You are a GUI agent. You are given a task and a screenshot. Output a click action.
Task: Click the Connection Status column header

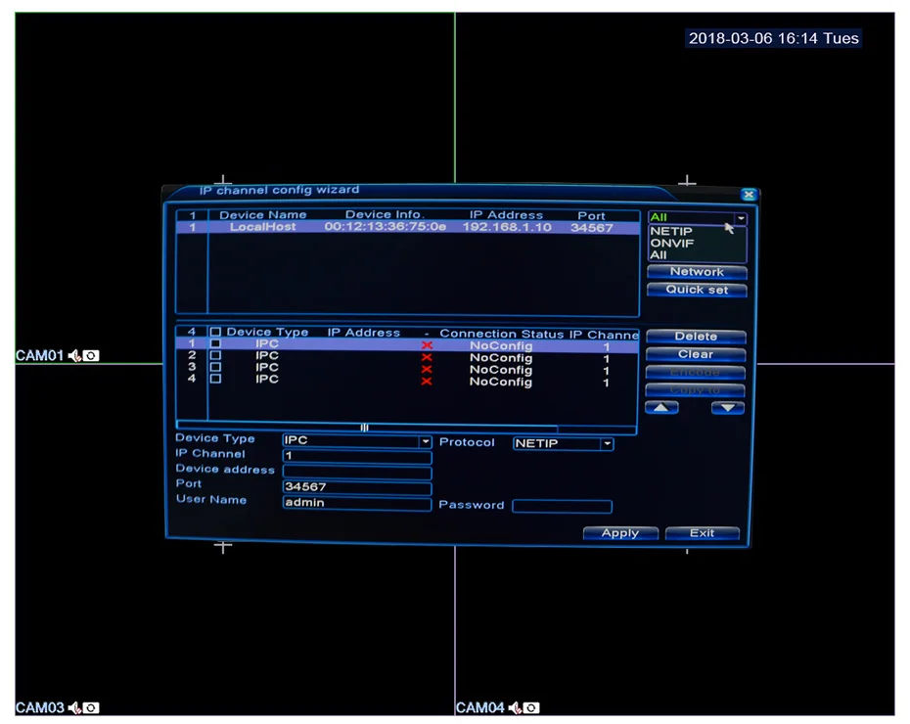(501, 334)
